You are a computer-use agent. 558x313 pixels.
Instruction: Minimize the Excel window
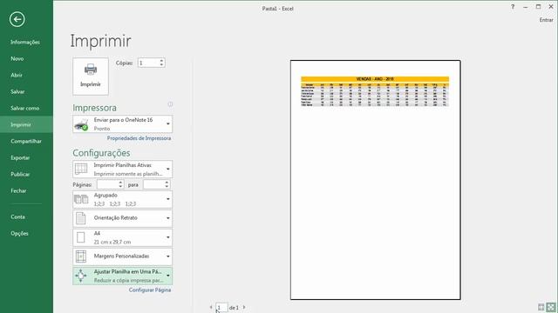click(x=526, y=7)
